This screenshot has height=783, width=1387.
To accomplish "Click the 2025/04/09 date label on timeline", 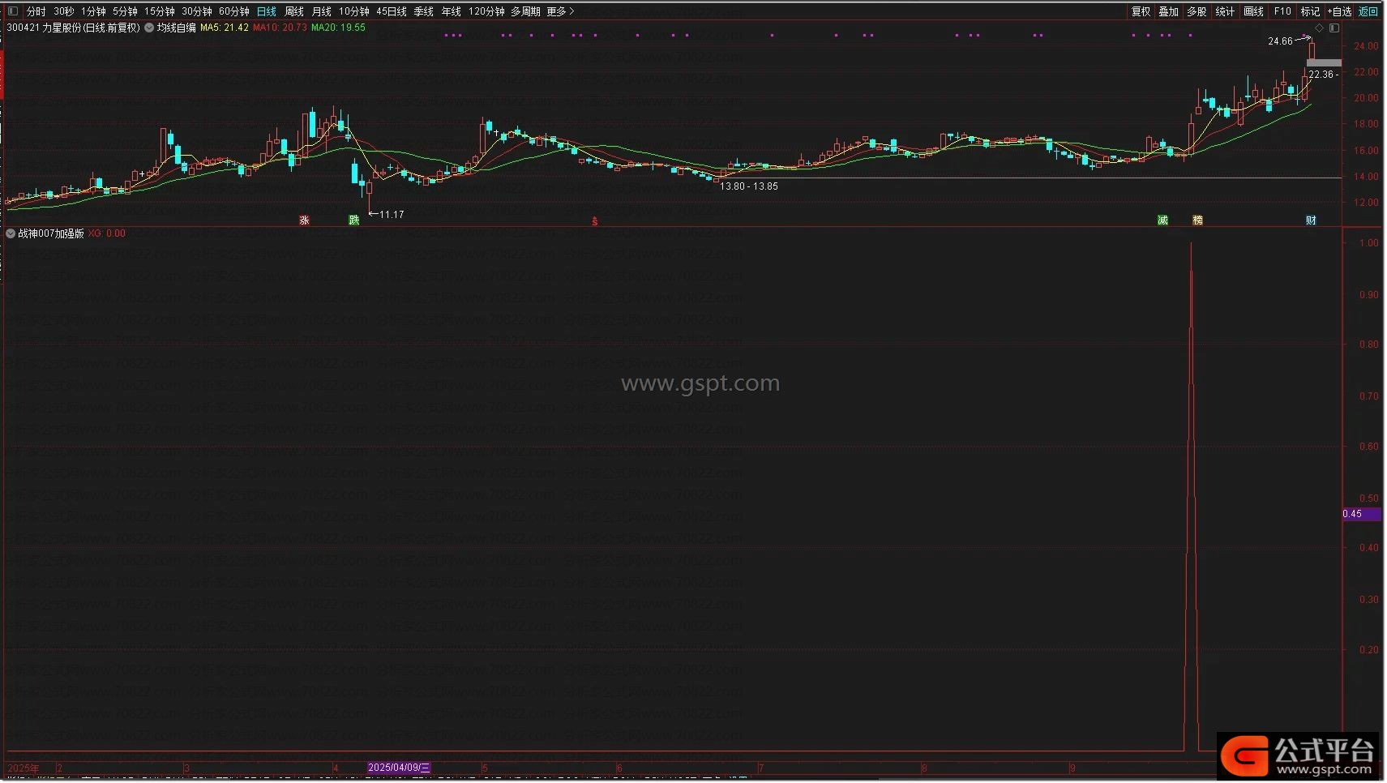I will click(399, 768).
